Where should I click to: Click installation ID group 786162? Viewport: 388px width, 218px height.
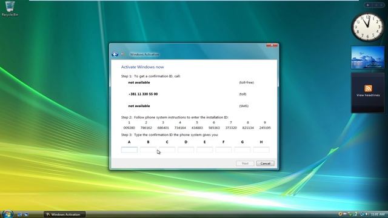tap(146, 128)
